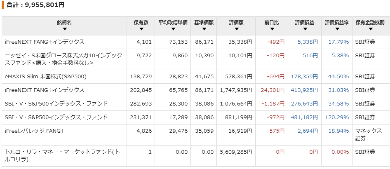The width and height of the screenshot is (390, 169).
Task: Select iFreeレバレッジ FANG+ fund name
Action: coord(35,131)
